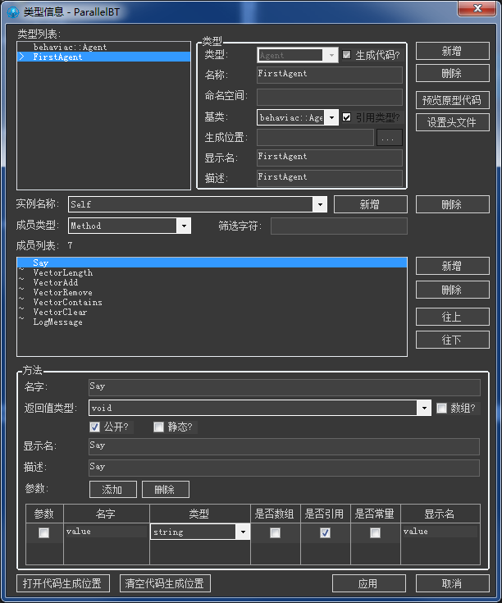The width and height of the screenshot is (502, 603).
Task: Click the ParallelBT title bar app icon
Action: [11, 11]
